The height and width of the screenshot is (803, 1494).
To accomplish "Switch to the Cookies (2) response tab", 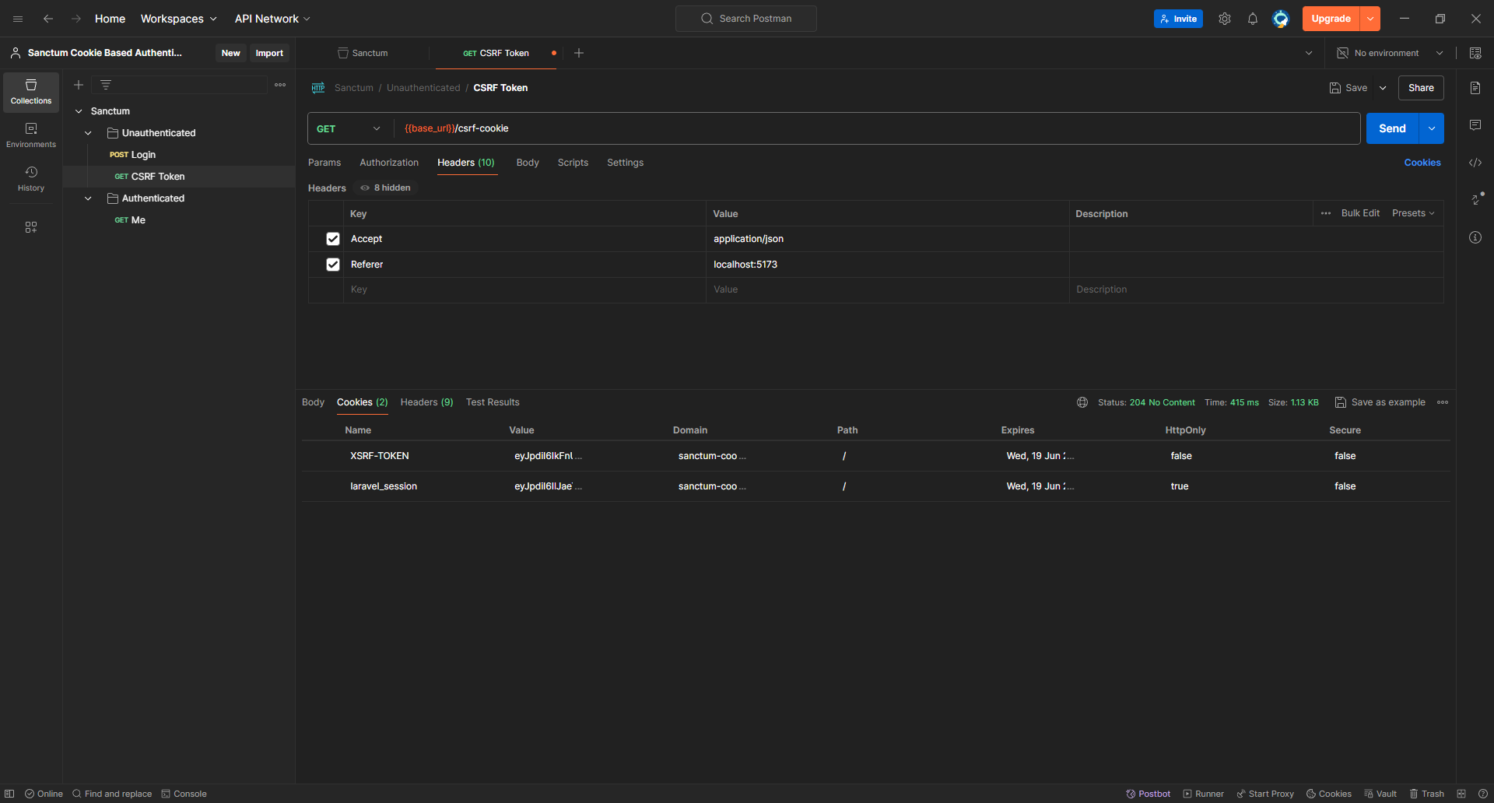I will click(x=361, y=402).
